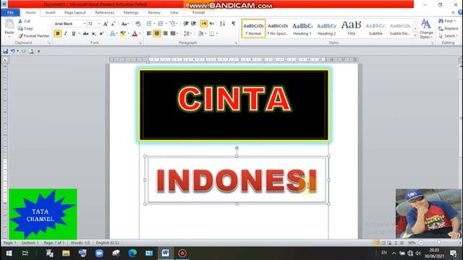463x260 pixels.
Task: Switch to the References tab
Action: (104, 13)
